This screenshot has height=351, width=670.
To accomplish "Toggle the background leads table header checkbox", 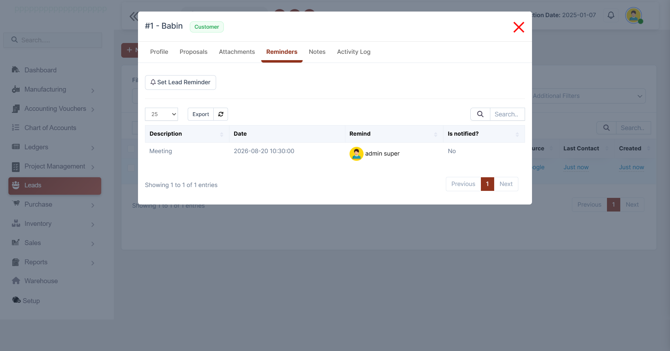I will pos(131,149).
